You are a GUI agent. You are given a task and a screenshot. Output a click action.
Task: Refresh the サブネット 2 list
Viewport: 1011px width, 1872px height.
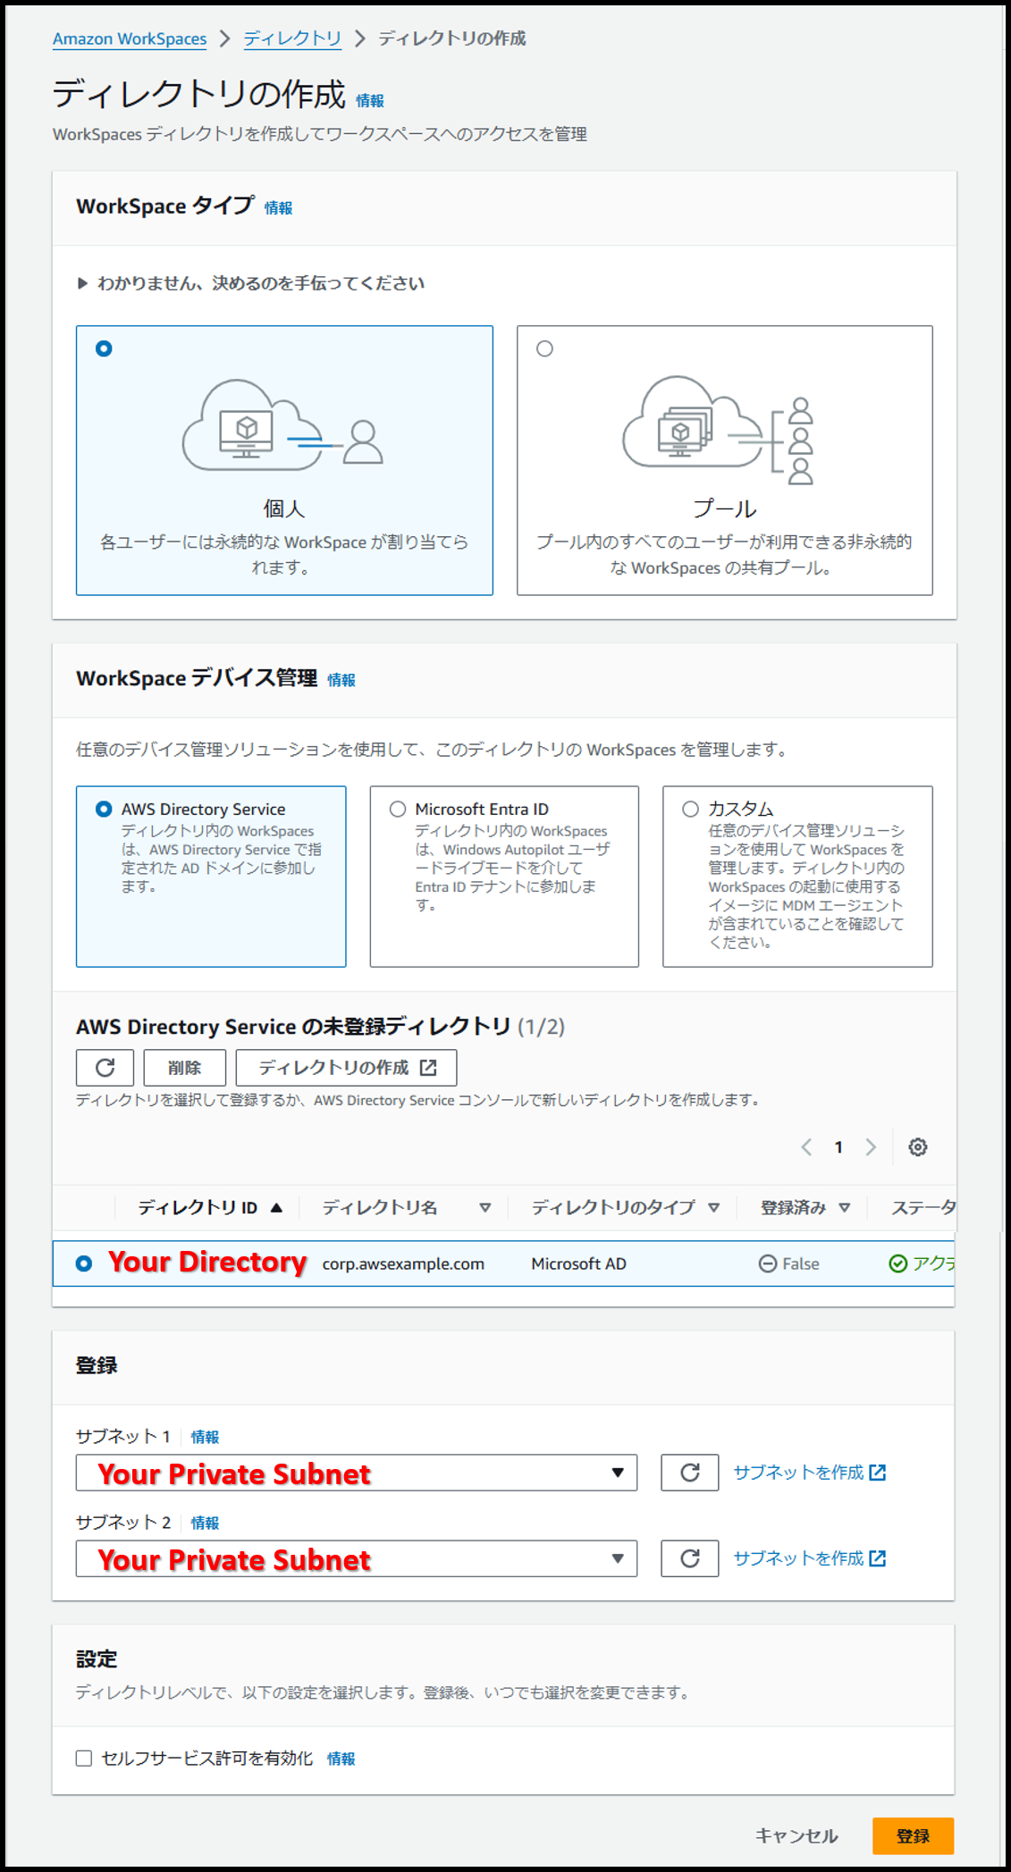[690, 1558]
